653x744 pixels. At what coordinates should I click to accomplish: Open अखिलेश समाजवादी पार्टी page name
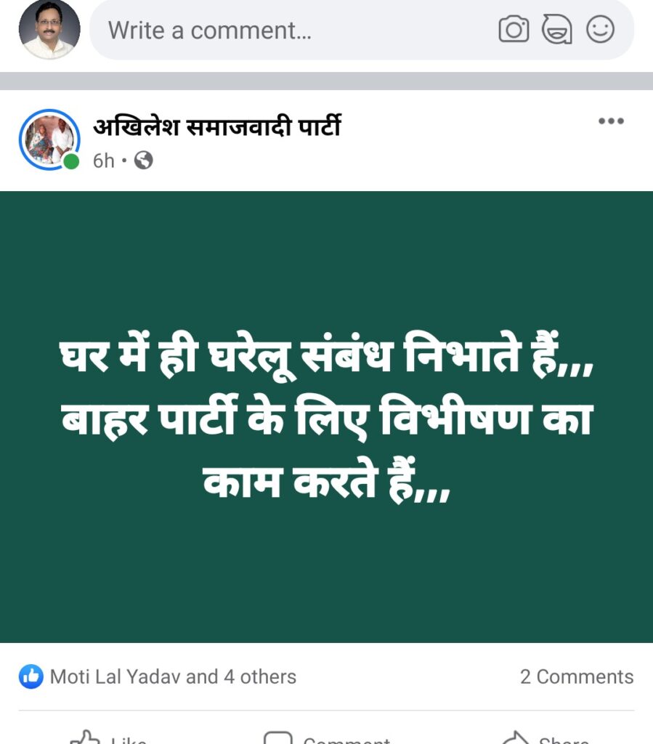[216, 126]
